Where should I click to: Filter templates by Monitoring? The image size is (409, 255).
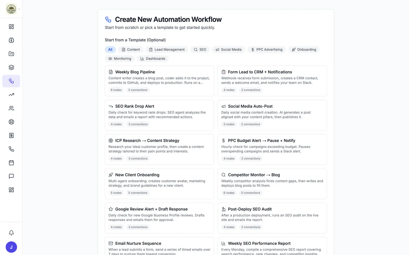coord(120,58)
